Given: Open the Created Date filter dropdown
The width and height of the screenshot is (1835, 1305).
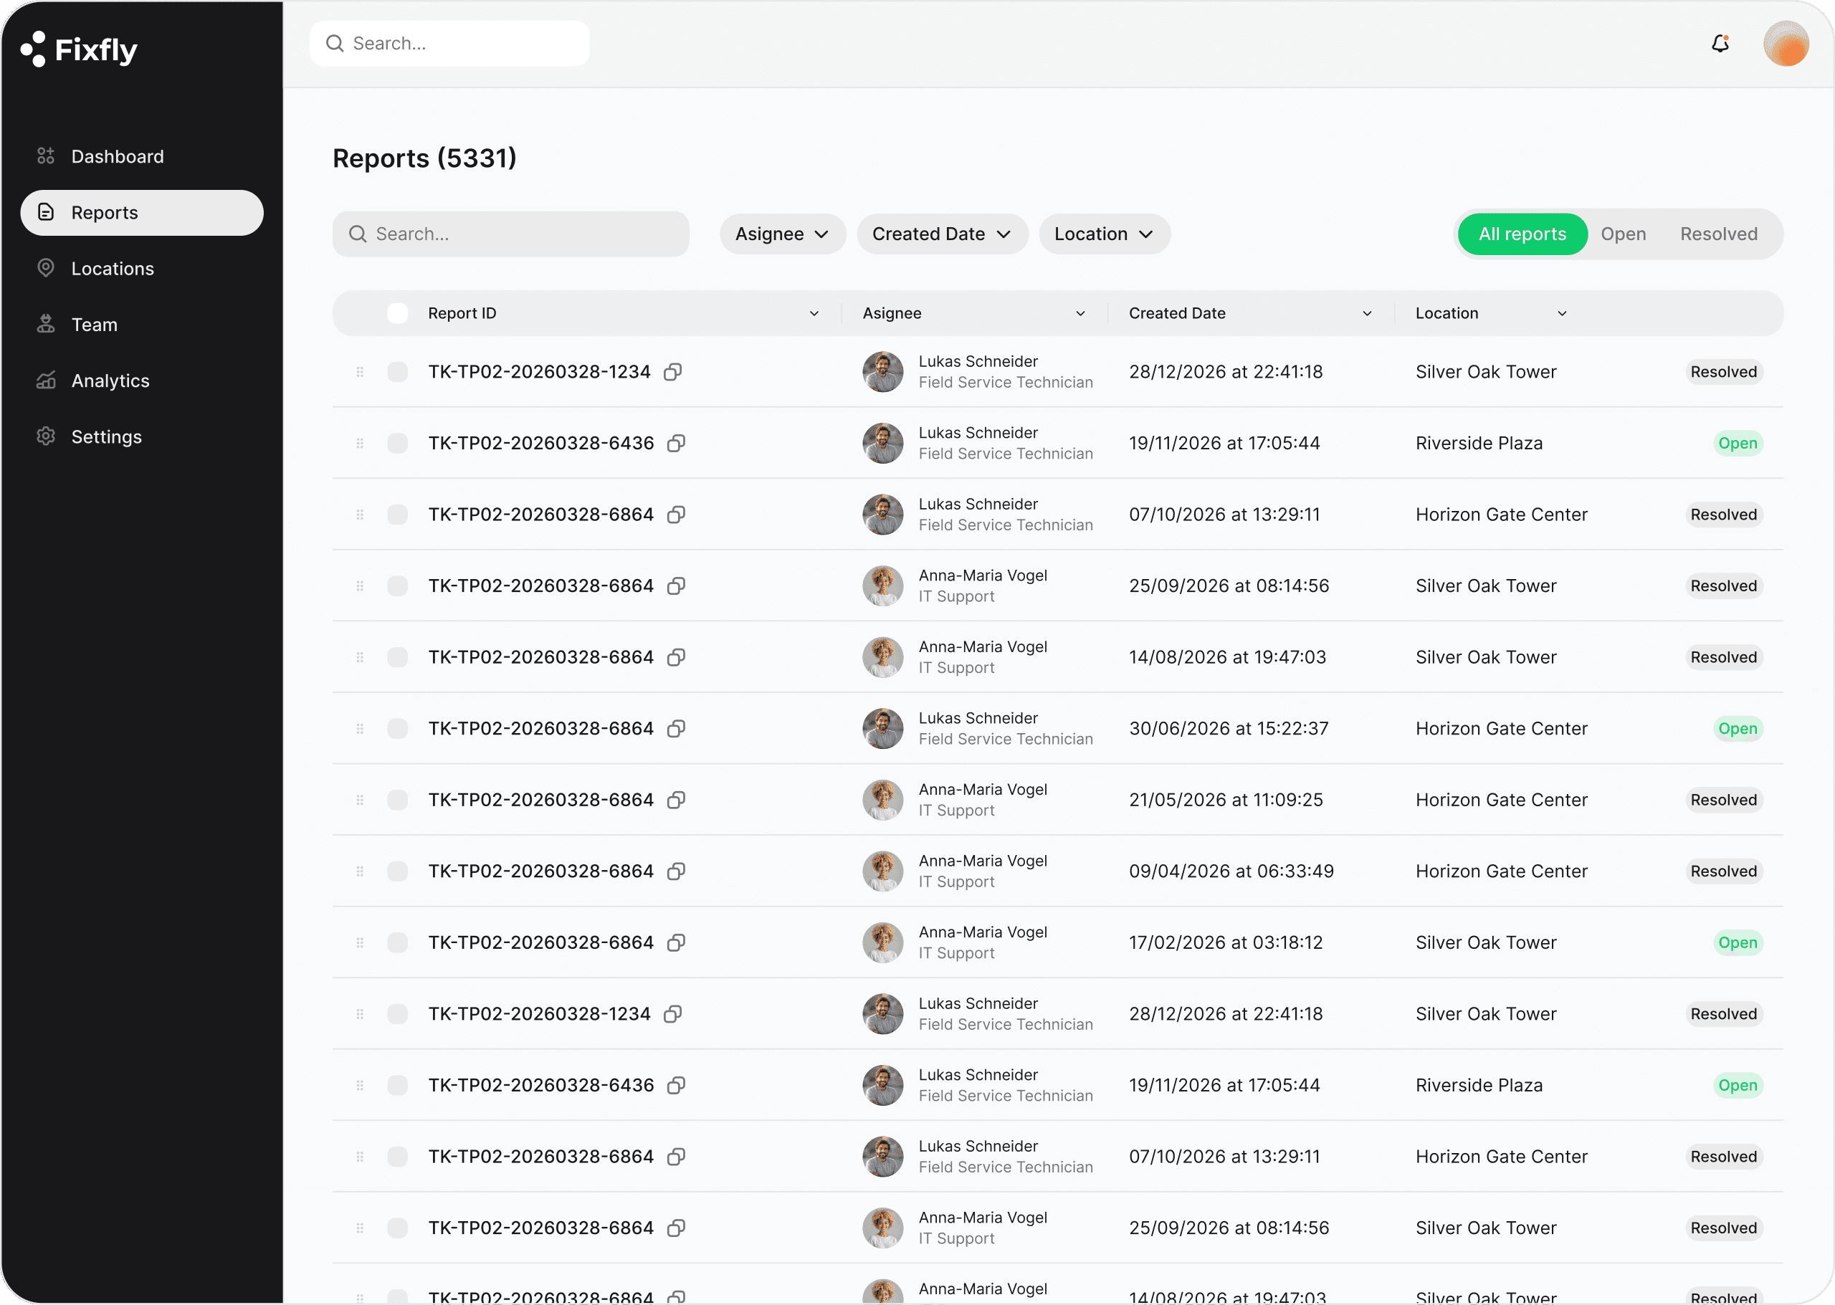Looking at the screenshot, I should [942, 234].
